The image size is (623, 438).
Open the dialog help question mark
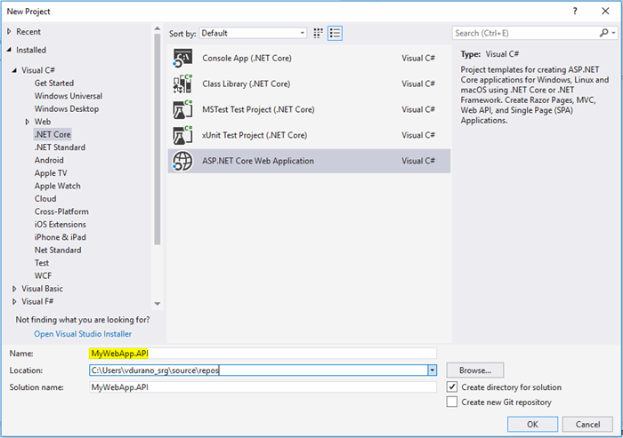coord(575,12)
